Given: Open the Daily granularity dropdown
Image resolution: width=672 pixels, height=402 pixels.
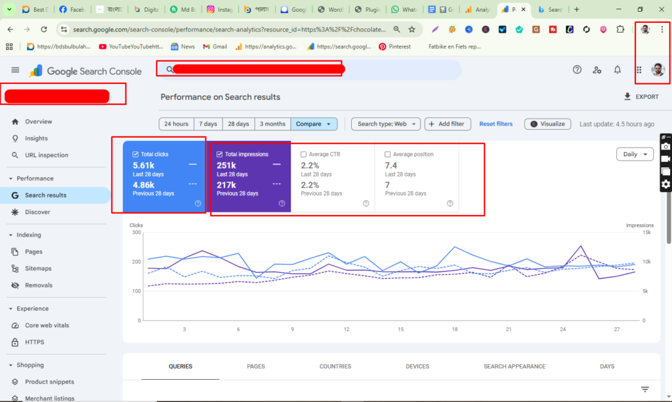Looking at the screenshot, I should pos(634,154).
